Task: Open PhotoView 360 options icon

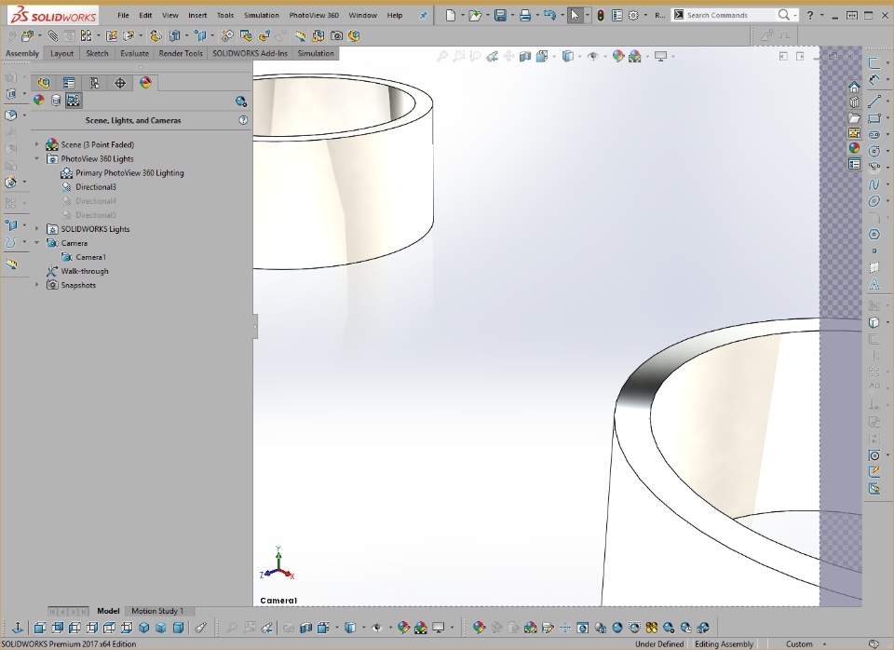Action: click(x=241, y=102)
